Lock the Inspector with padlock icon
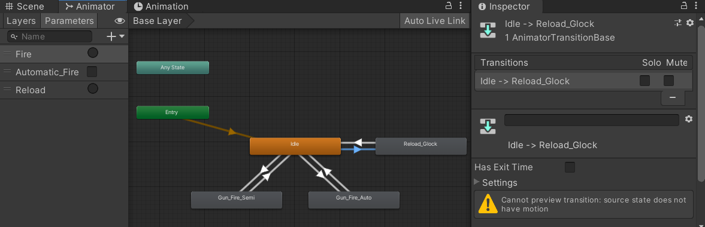The height and width of the screenshot is (227, 705). point(684,6)
